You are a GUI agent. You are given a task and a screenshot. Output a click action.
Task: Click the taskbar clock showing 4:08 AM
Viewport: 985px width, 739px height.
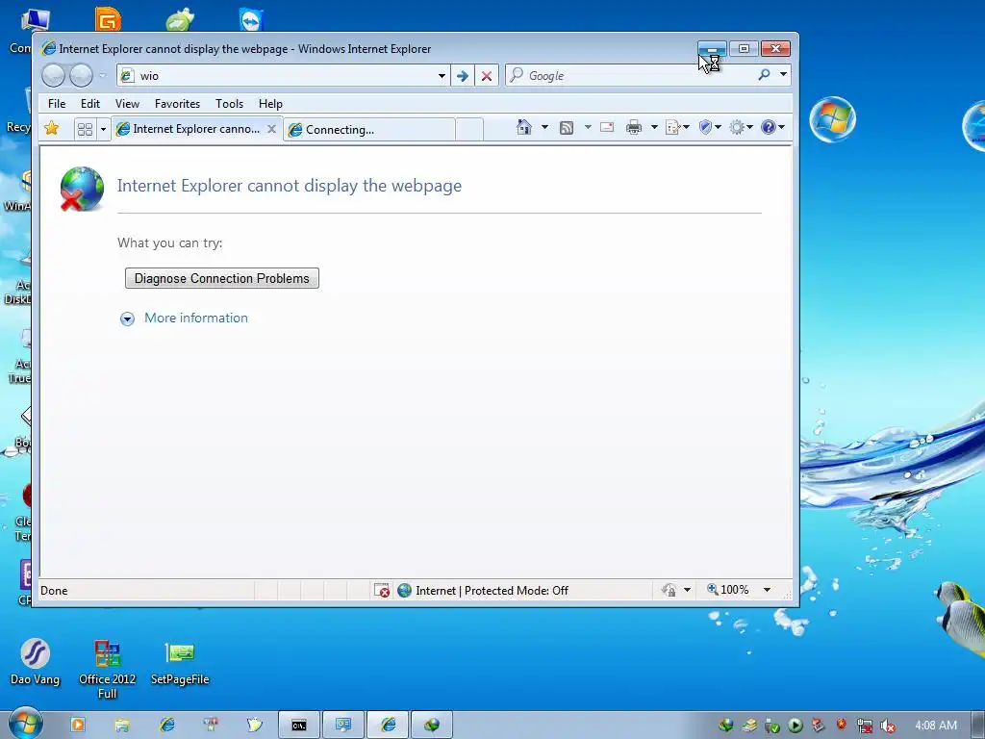point(936,726)
